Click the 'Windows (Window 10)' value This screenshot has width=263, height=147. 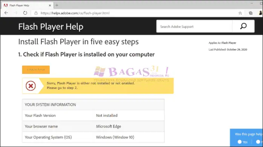pyautogui.click(x=115, y=137)
